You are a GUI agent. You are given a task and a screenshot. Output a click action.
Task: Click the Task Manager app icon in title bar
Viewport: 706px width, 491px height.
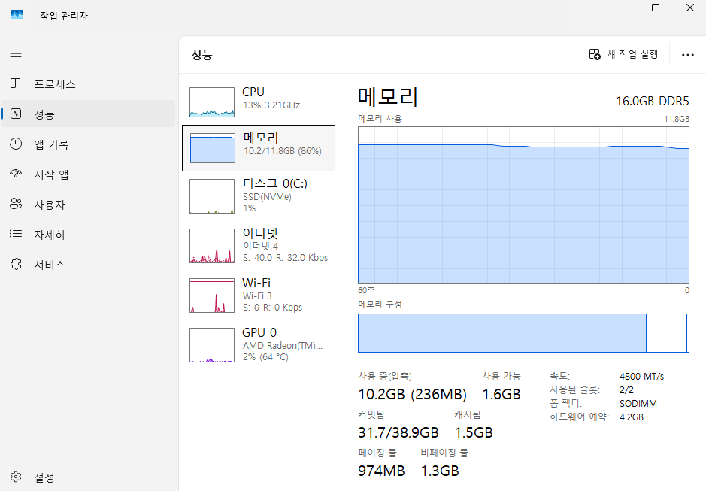(x=17, y=14)
